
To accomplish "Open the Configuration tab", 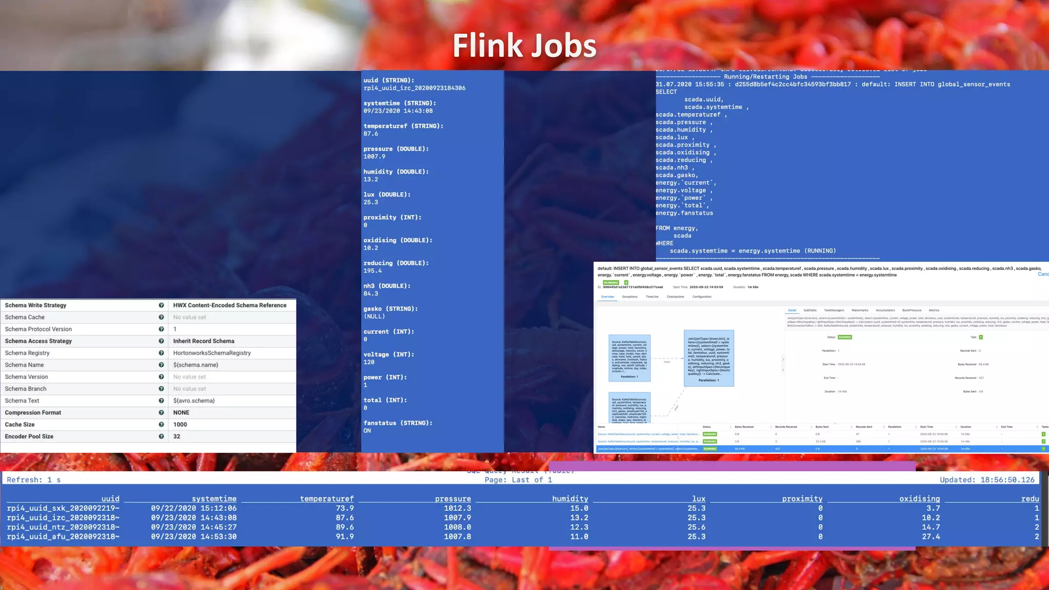I will (x=702, y=297).
